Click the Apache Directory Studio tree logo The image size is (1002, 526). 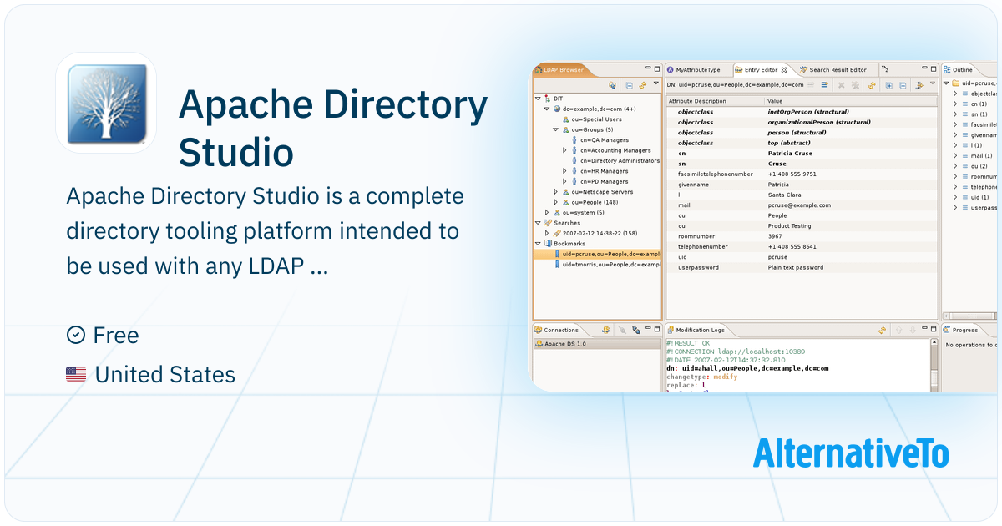[x=106, y=103]
